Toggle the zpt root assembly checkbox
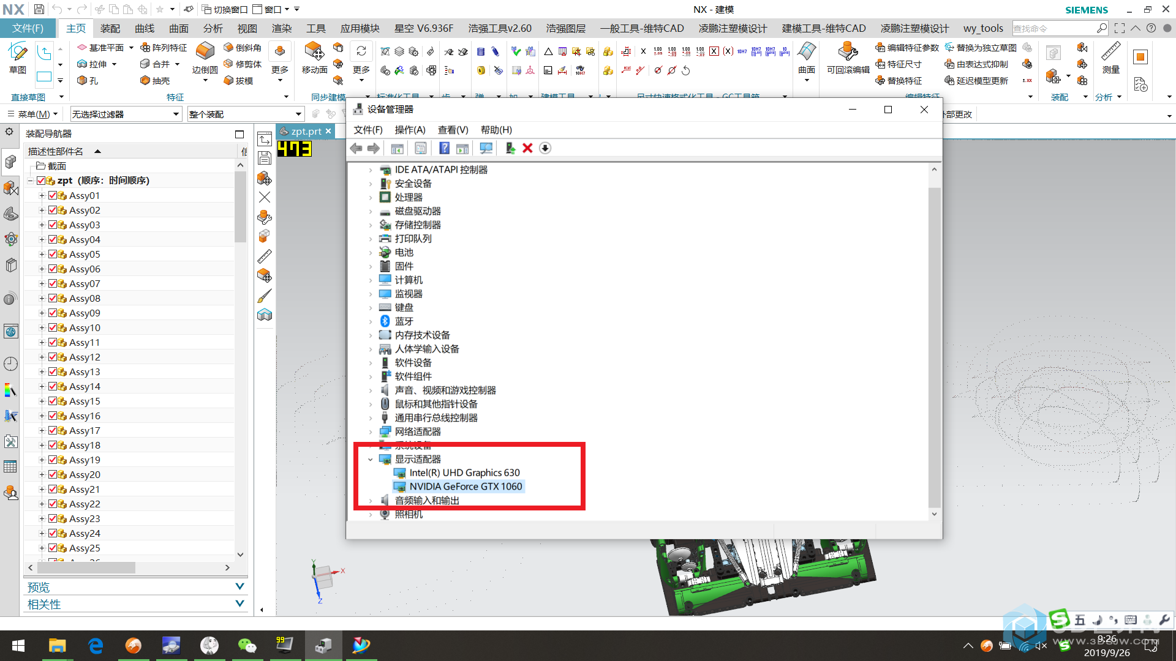Screen dimensions: 1176x661 click(41, 181)
